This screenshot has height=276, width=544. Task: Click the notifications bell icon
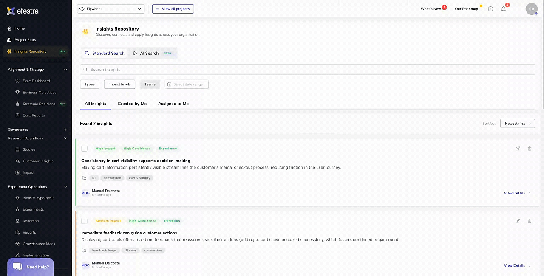coord(504,9)
